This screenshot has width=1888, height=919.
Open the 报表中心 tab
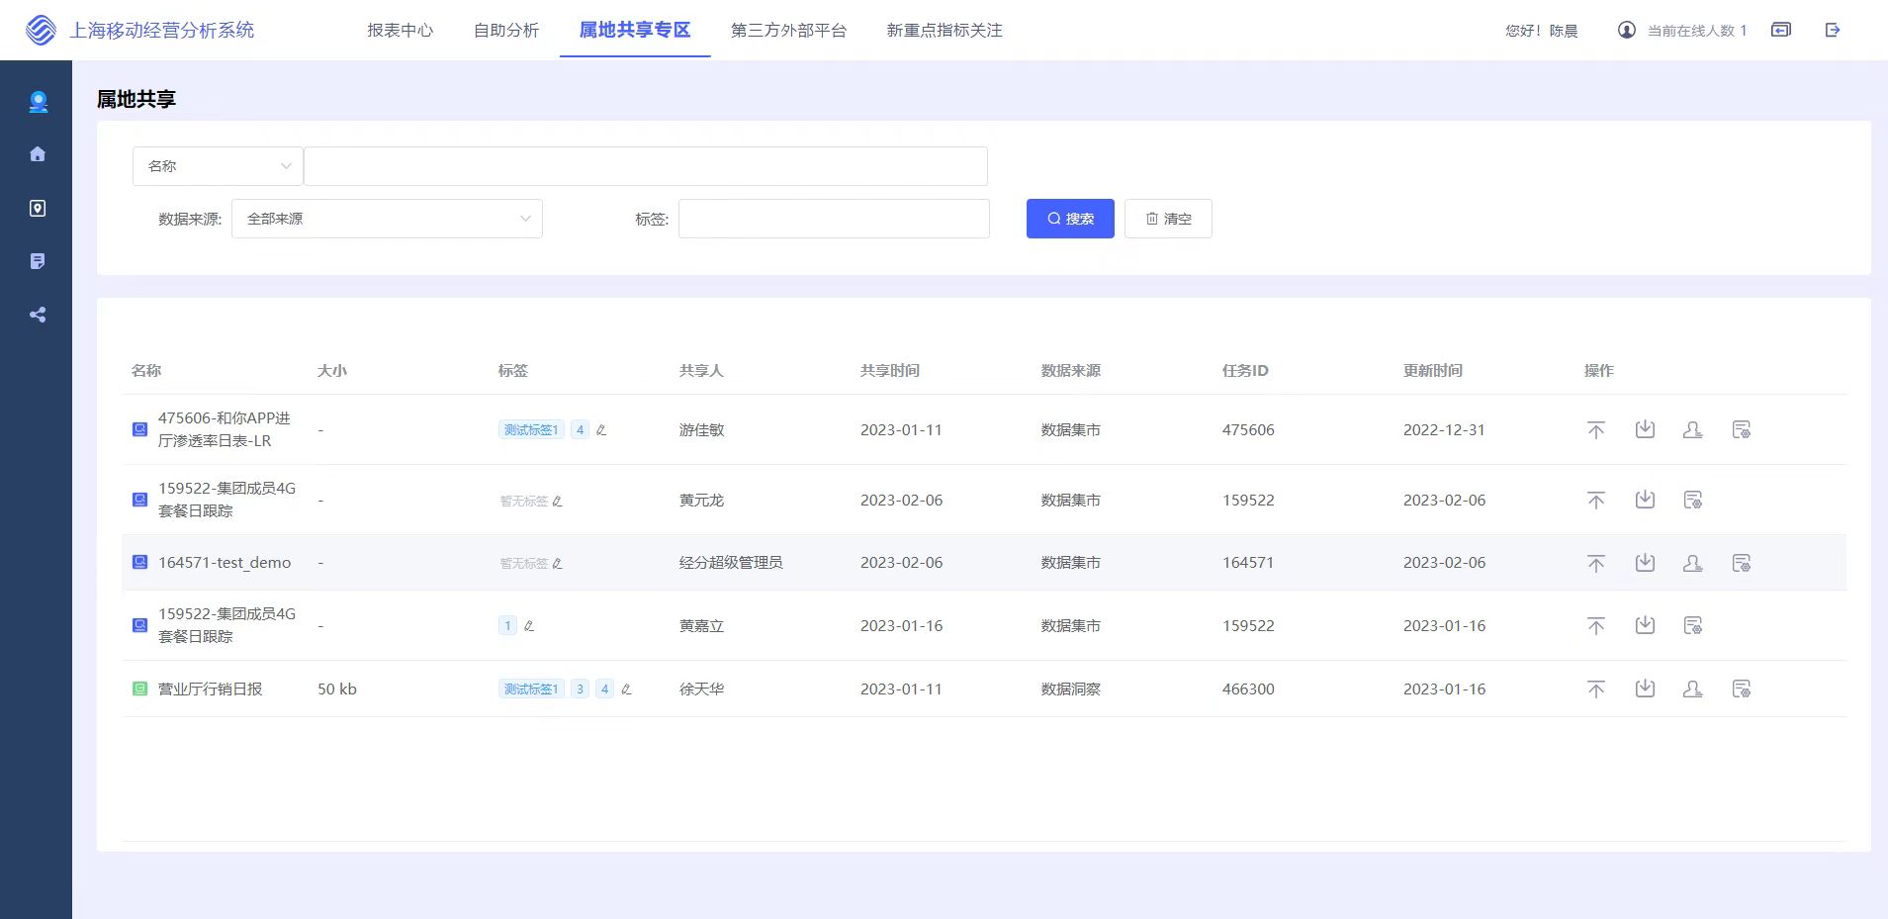click(401, 31)
